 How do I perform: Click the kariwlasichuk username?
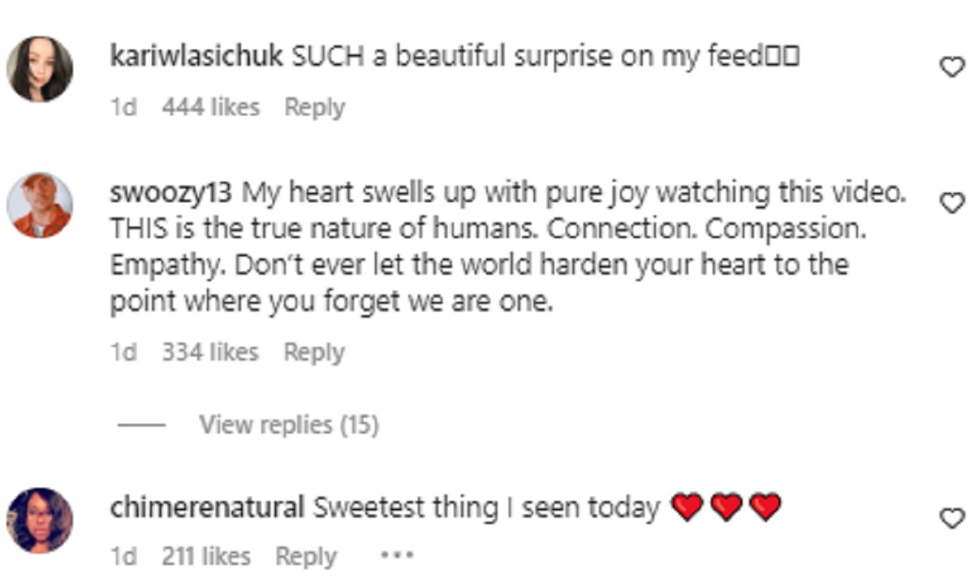coord(195,58)
